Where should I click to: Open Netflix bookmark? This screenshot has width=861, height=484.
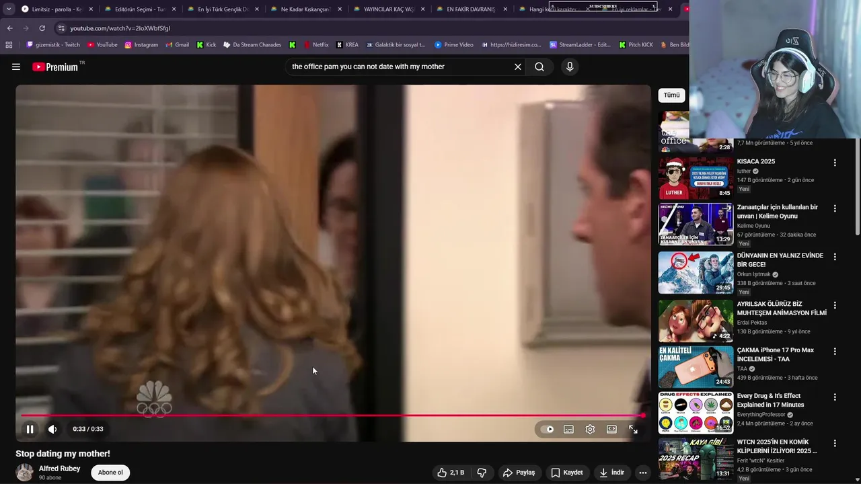(x=315, y=45)
